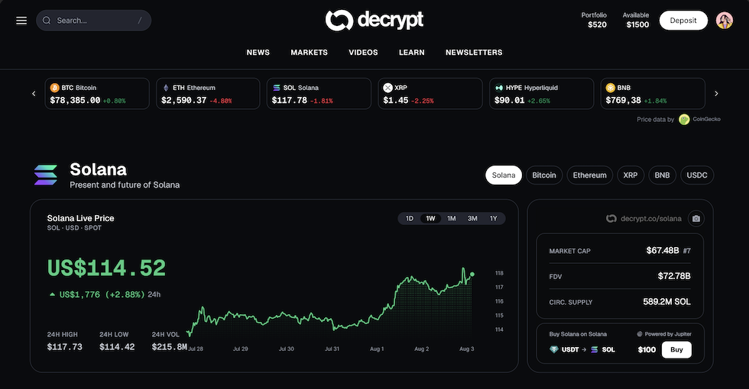
Task: Click the Hyperliquid ticker coin icon
Action: (499, 88)
